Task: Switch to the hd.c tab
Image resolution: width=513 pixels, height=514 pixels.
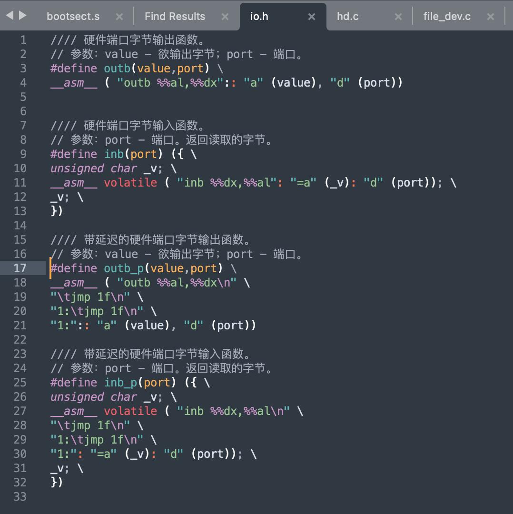Action: (x=347, y=16)
